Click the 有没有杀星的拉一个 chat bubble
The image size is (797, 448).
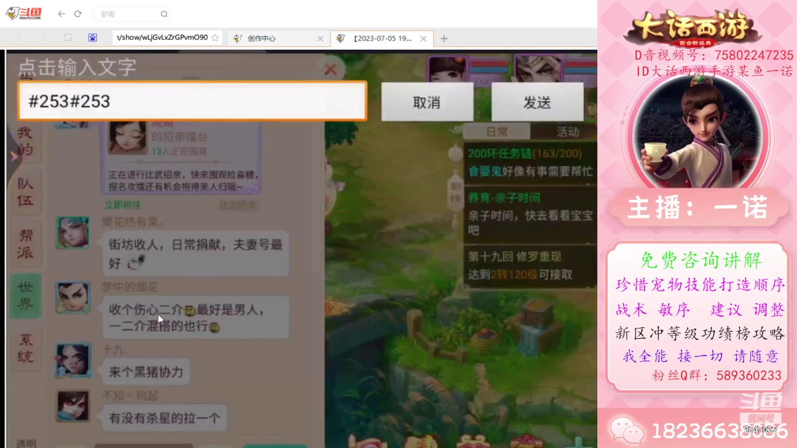164,418
